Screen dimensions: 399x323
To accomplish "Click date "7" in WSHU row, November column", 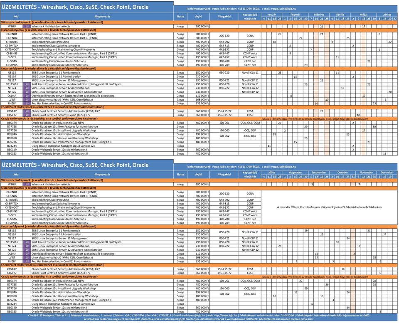I will (359, 184).
